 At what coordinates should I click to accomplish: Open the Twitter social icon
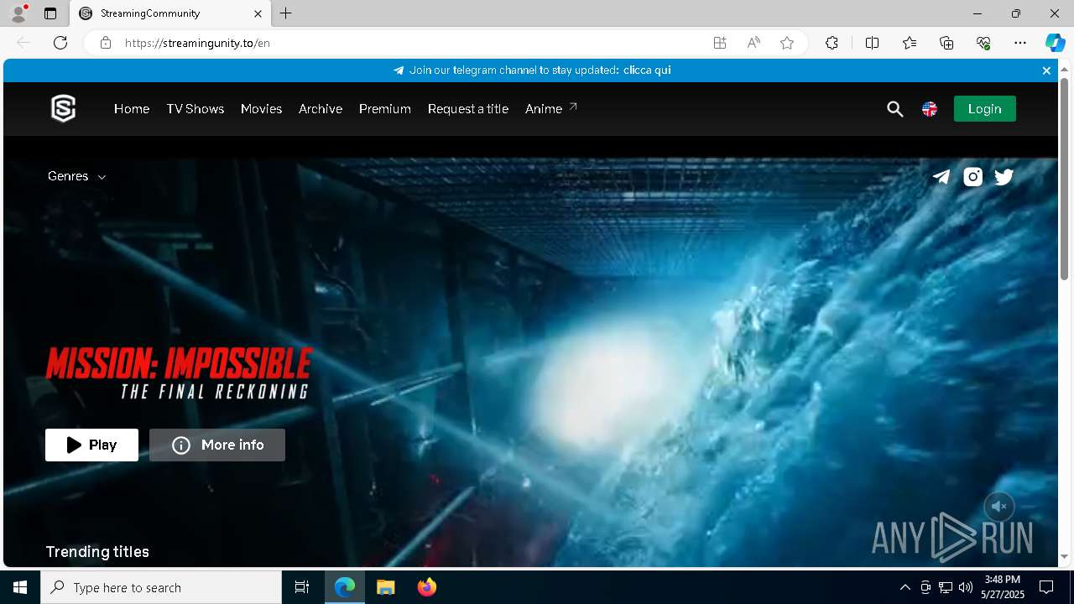pyautogui.click(x=1004, y=176)
